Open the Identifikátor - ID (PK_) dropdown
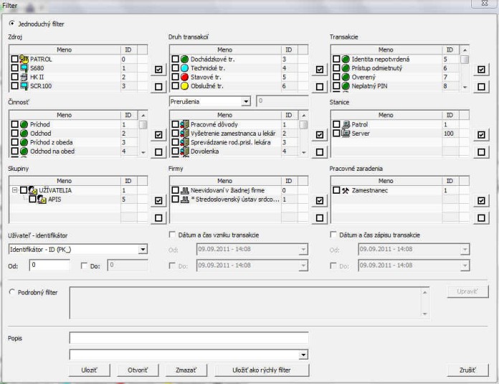This screenshot has height=384, width=499. (143, 250)
